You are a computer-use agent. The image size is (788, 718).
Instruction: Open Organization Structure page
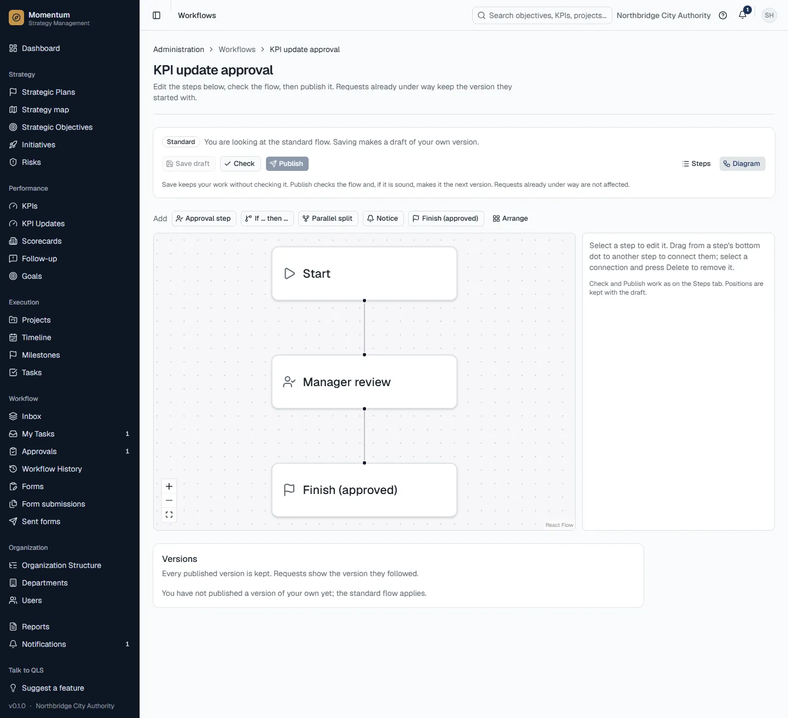(70, 565)
